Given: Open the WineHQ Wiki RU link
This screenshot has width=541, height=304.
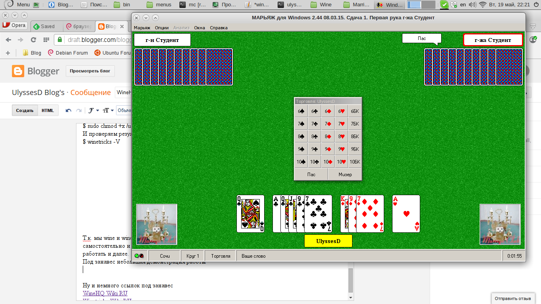Looking at the screenshot, I should 105,293.
